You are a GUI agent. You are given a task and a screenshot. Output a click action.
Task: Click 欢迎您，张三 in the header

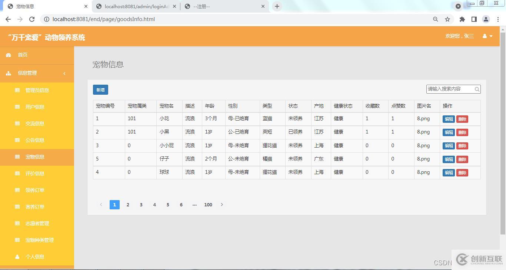coord(460,36)
